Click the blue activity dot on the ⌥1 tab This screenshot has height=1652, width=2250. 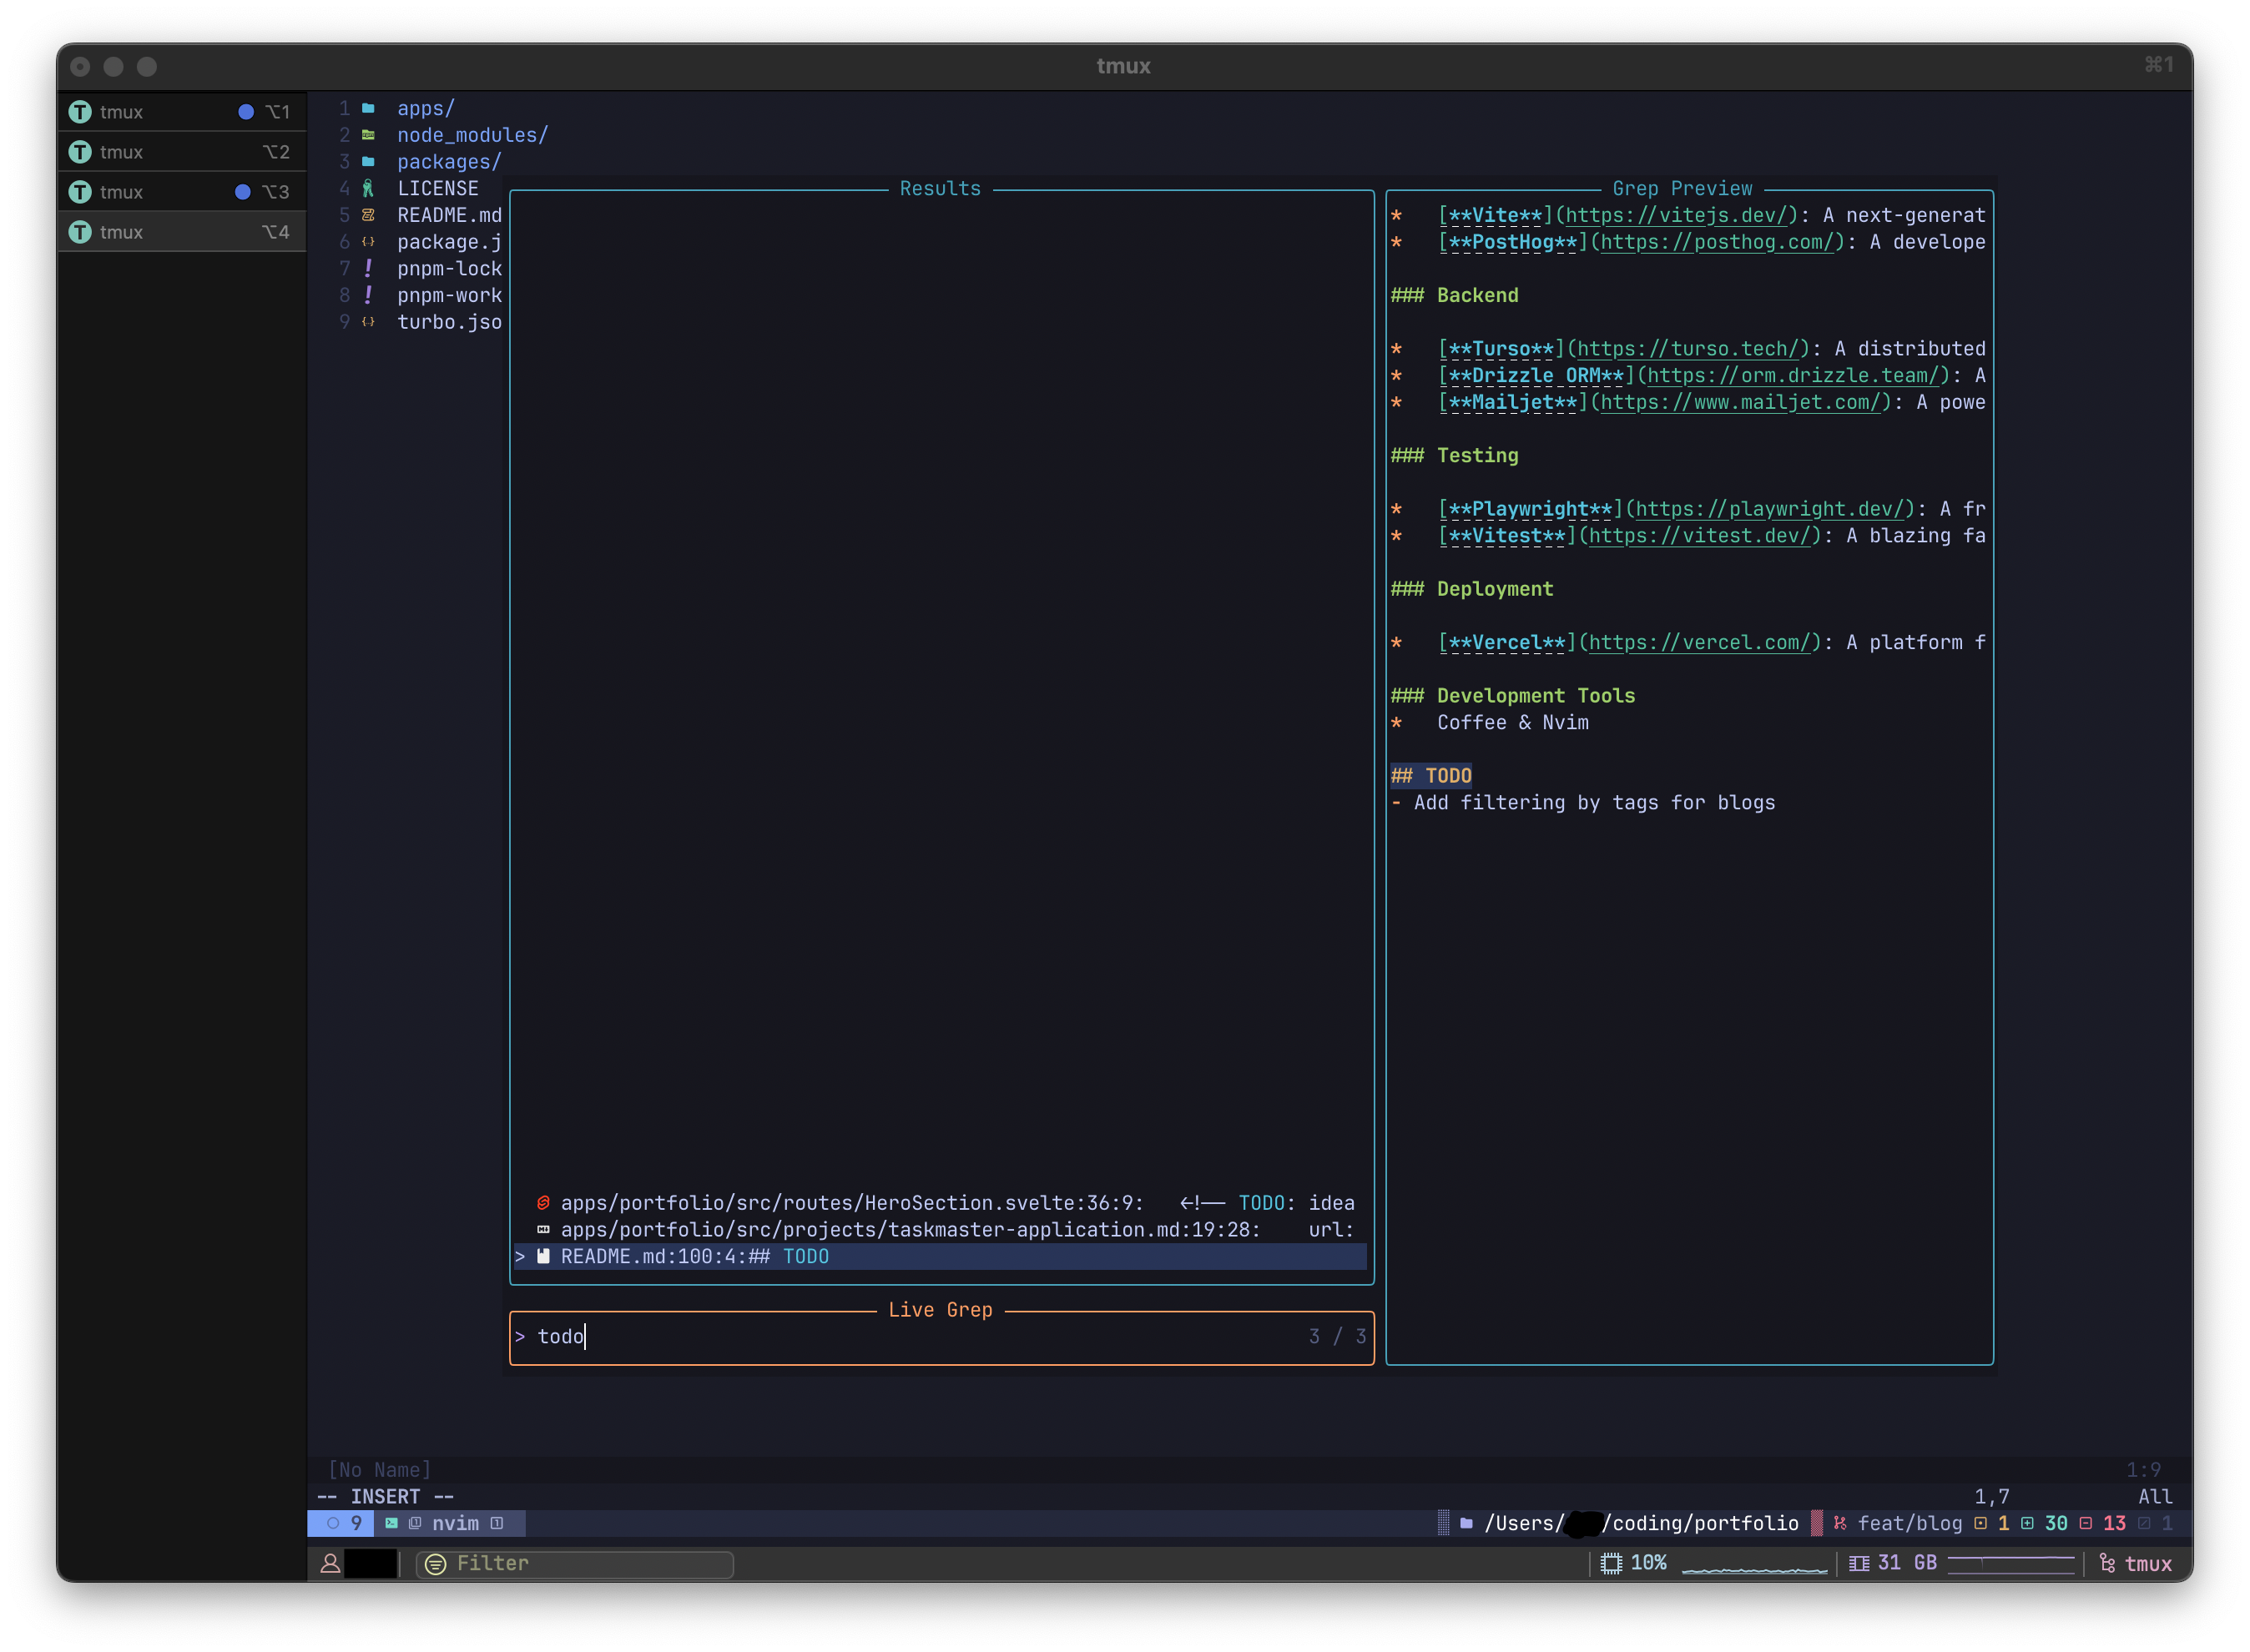pyautogui.click(x=246, y=112)
